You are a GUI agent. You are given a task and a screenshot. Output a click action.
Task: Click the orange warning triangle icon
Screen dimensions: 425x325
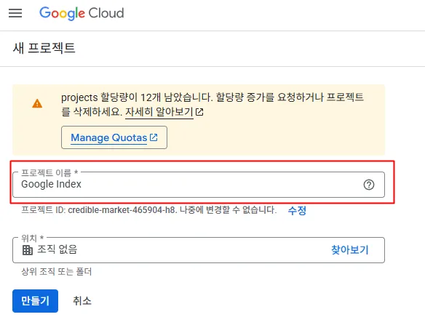pos(37,103)
